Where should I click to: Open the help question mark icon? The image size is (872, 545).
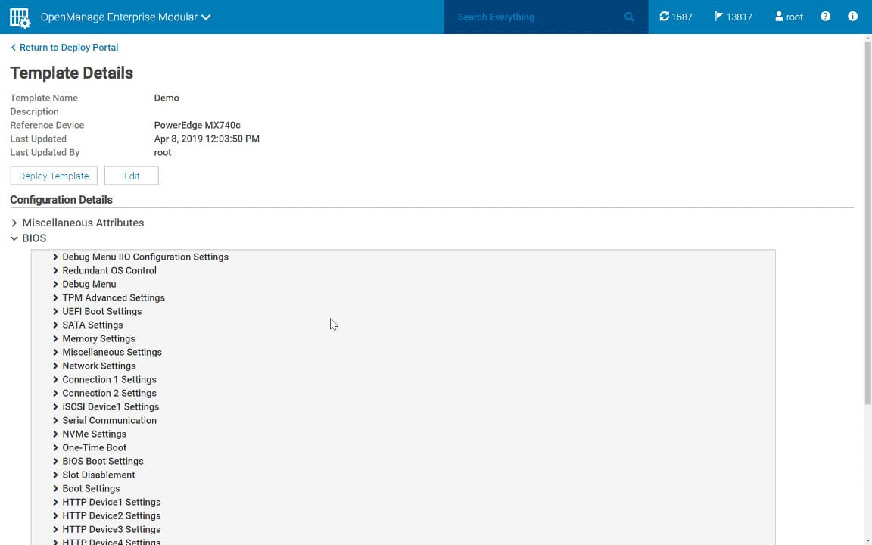coord(825,17)
